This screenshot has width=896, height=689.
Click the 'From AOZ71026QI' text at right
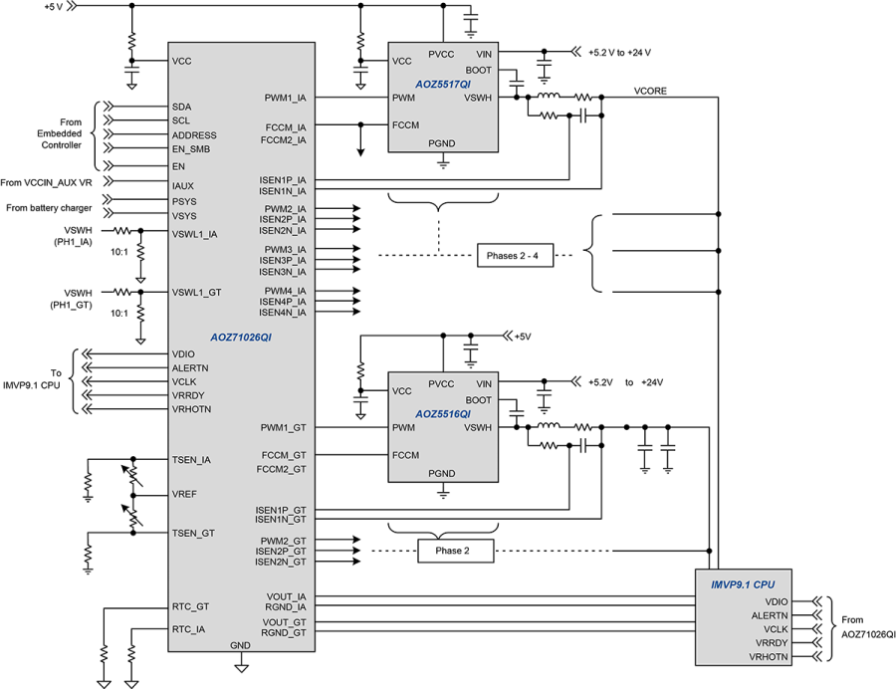[866, 625]
